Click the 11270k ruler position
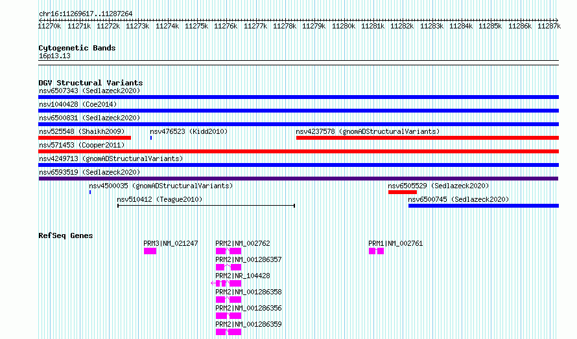Screen dimensions: 577x339 [50, 26]
